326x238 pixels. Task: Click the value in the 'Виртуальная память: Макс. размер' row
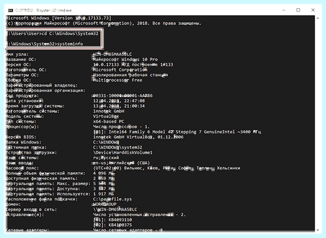coord(104,184)
